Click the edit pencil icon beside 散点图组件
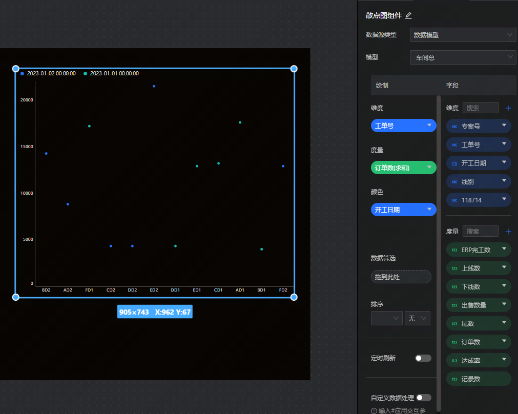Screen dimensions: 518x414 (408, 15)
